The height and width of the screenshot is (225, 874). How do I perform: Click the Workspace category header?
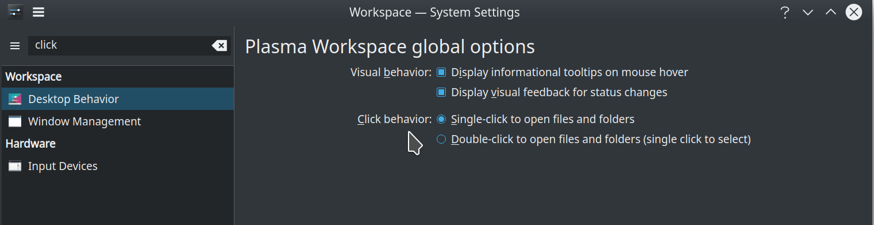34,77
